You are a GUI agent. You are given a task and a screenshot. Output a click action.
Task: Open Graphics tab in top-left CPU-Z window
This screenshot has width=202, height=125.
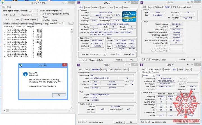point(118,7)
